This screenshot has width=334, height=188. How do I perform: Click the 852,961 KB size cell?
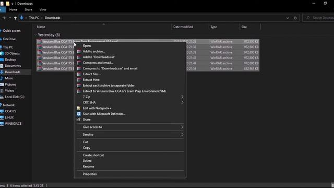pyautogui.click(x=252, y=68)
